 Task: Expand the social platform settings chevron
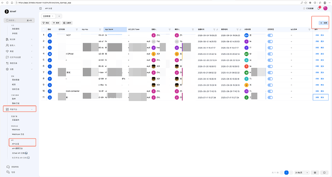(x=32, y=57)
